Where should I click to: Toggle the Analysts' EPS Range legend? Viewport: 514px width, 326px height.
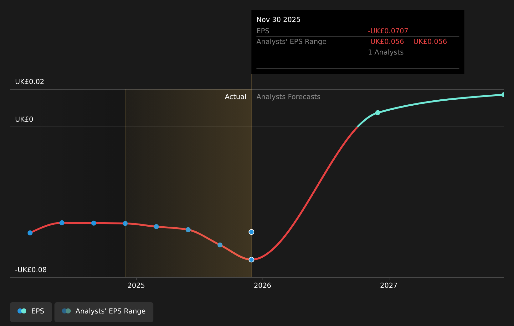point(104,312)
